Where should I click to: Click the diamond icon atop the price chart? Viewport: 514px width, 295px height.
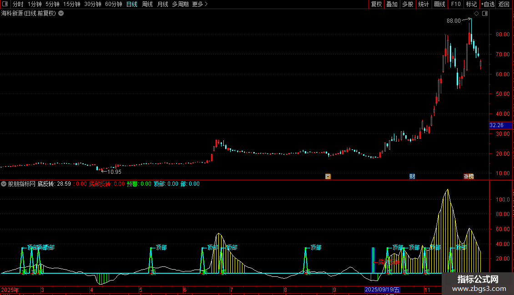(x=477, y=14)
